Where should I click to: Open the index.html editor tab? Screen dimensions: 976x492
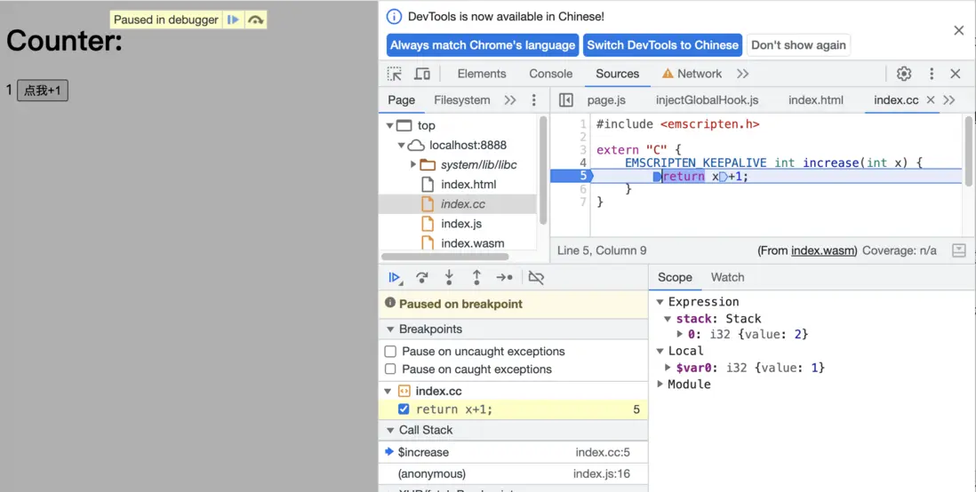(815, 100)
